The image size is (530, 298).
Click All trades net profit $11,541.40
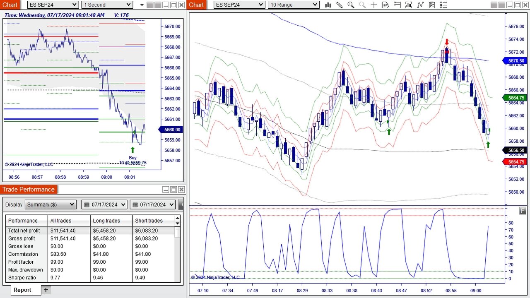63,231
